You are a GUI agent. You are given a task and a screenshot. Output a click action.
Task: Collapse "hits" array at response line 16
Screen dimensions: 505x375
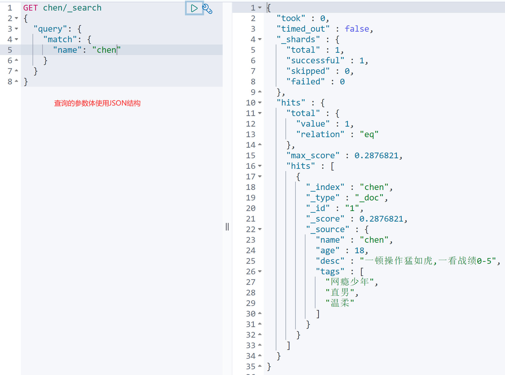(x=260, y=166)
